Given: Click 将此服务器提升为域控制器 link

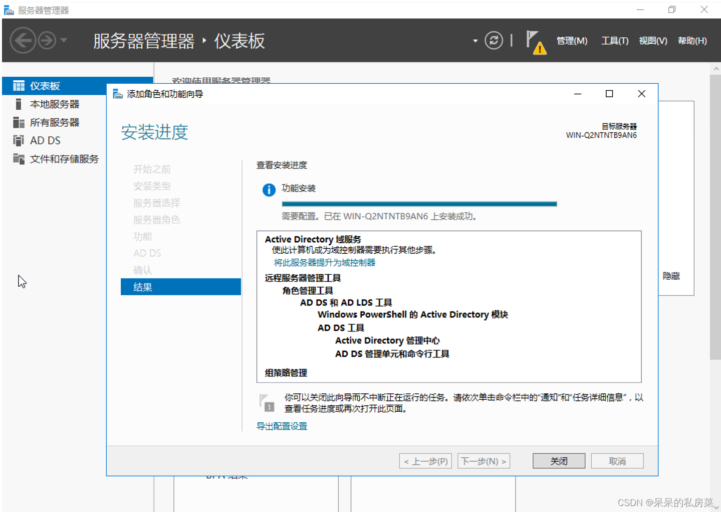Looking at the screenshot, I should (324, 263).
